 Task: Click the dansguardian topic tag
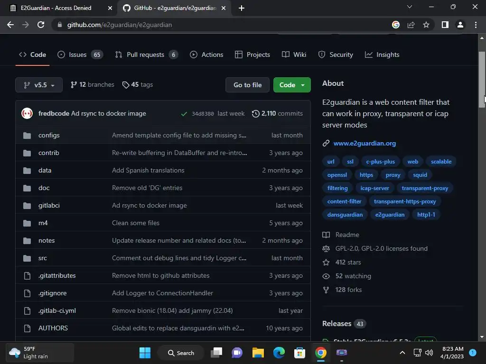click(345, 215)
